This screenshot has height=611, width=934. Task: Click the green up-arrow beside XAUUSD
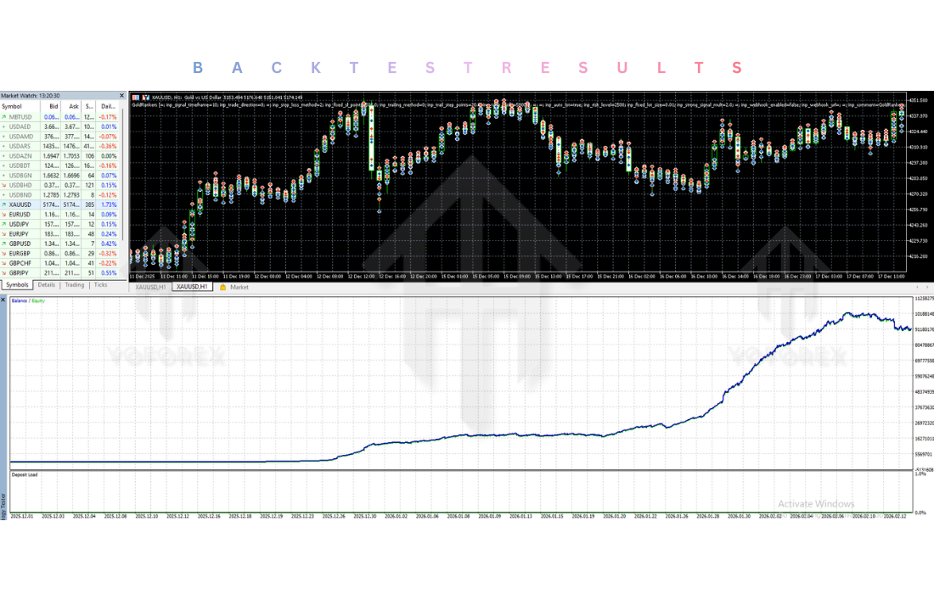(4, 205)
